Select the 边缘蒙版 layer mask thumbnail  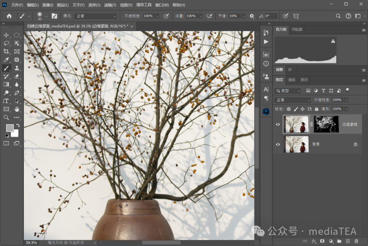tap(326, 124)
